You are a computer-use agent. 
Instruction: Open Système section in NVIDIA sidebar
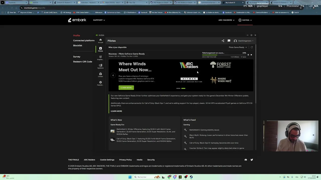pos(100,66)
